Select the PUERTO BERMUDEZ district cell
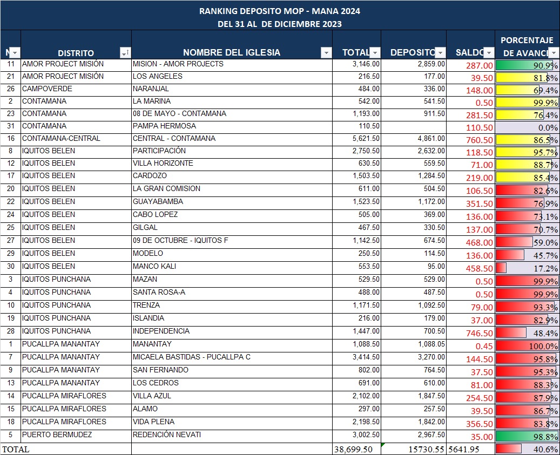Viewport: 560px width, 455px height. pos(76,435)
